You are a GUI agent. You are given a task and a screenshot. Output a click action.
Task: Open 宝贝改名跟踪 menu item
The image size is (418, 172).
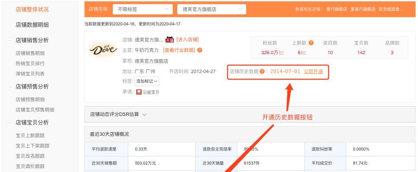tap(30, 156)
